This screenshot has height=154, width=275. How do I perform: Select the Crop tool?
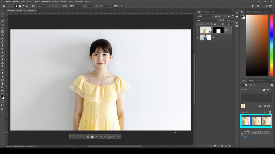[x=2, y=28]
